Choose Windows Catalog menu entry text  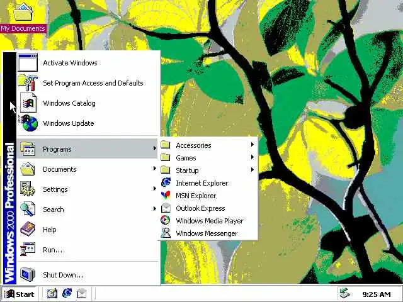[x=69, y=103]
